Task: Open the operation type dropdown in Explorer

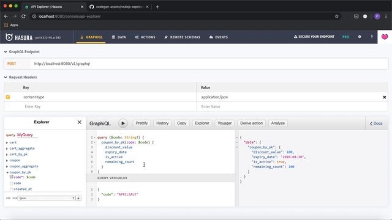Action: coord(47,198)
